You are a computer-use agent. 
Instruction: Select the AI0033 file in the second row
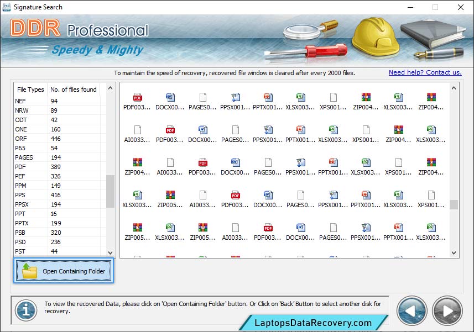coord(137,134)
